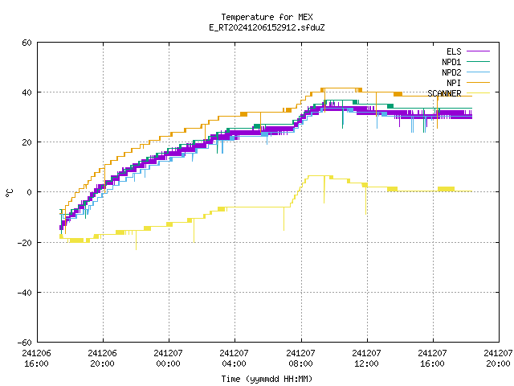Click the x-axis tick label 241207 08:00
514x386 pixels.
coord(300,359)
